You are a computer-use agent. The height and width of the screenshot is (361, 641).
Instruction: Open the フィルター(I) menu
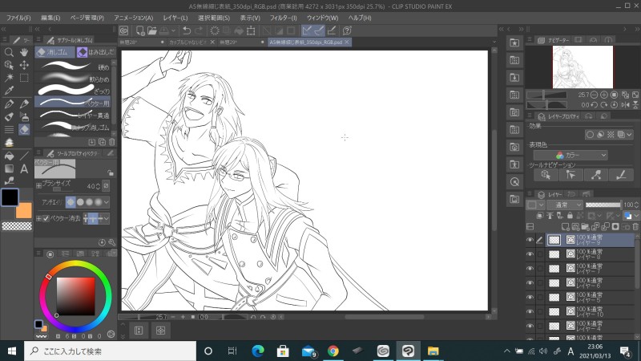284,18
